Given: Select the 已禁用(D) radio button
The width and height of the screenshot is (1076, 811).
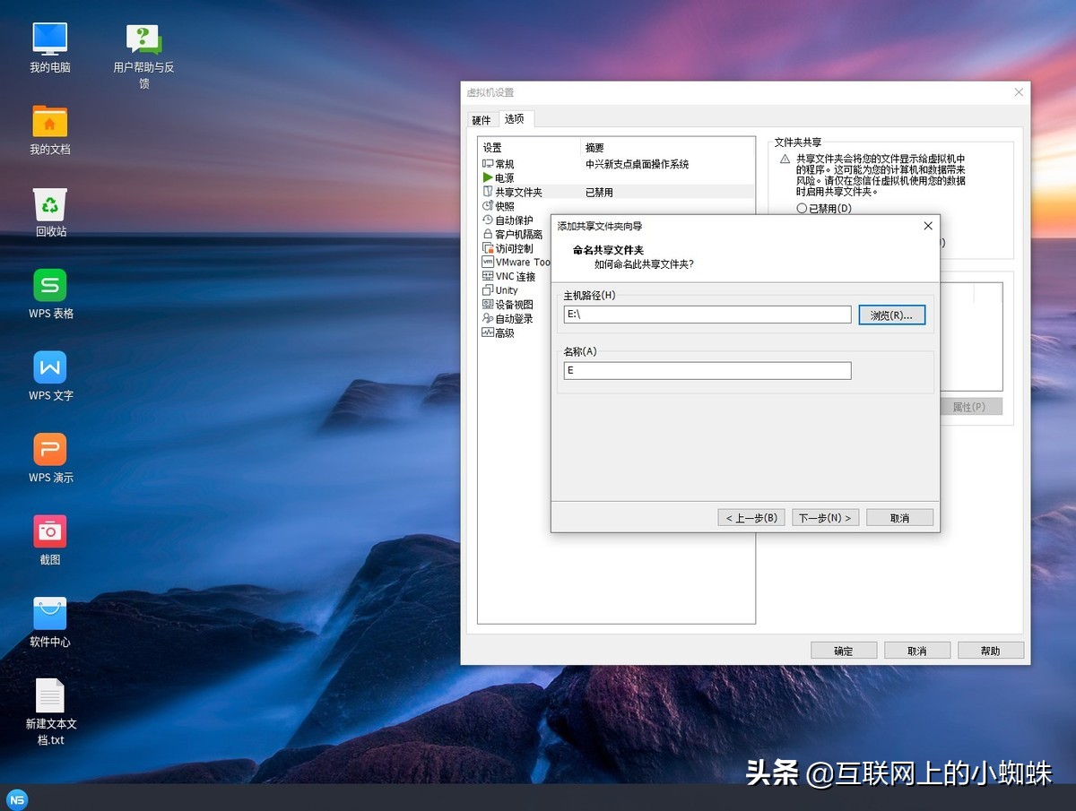Looking at the screenshot, I should 803,207.
